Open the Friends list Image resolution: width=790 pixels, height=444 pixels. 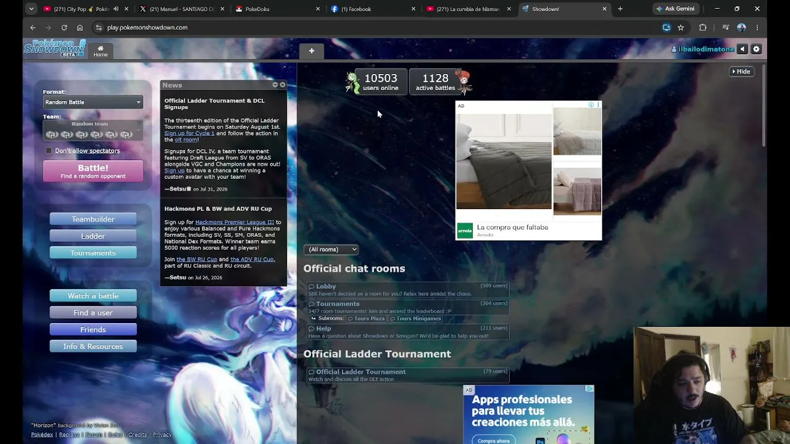93,330
